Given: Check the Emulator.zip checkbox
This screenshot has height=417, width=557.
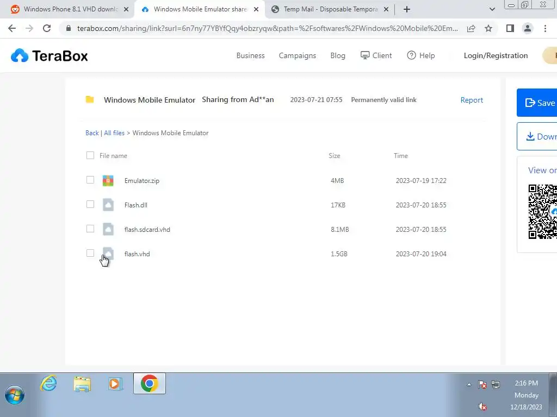Looking at the screenshot, I should point(90,180).
